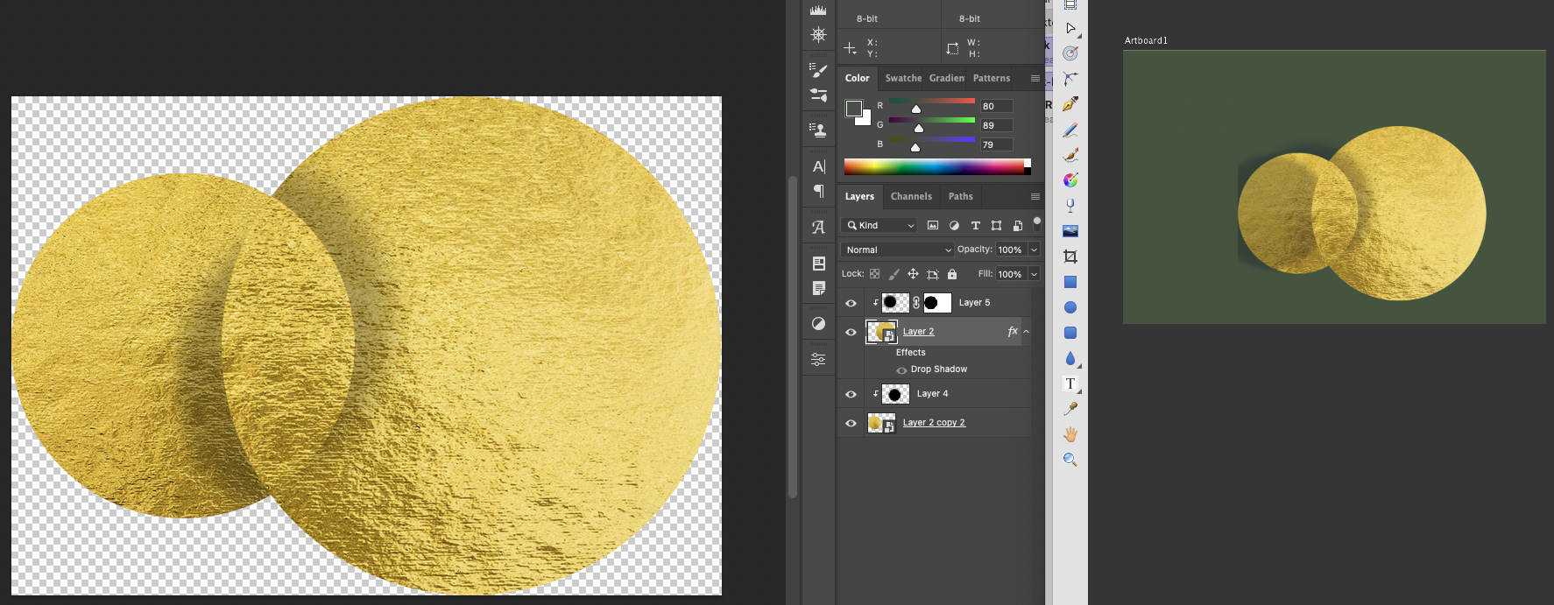Open the Properties panel icon

tap(818, 264)
